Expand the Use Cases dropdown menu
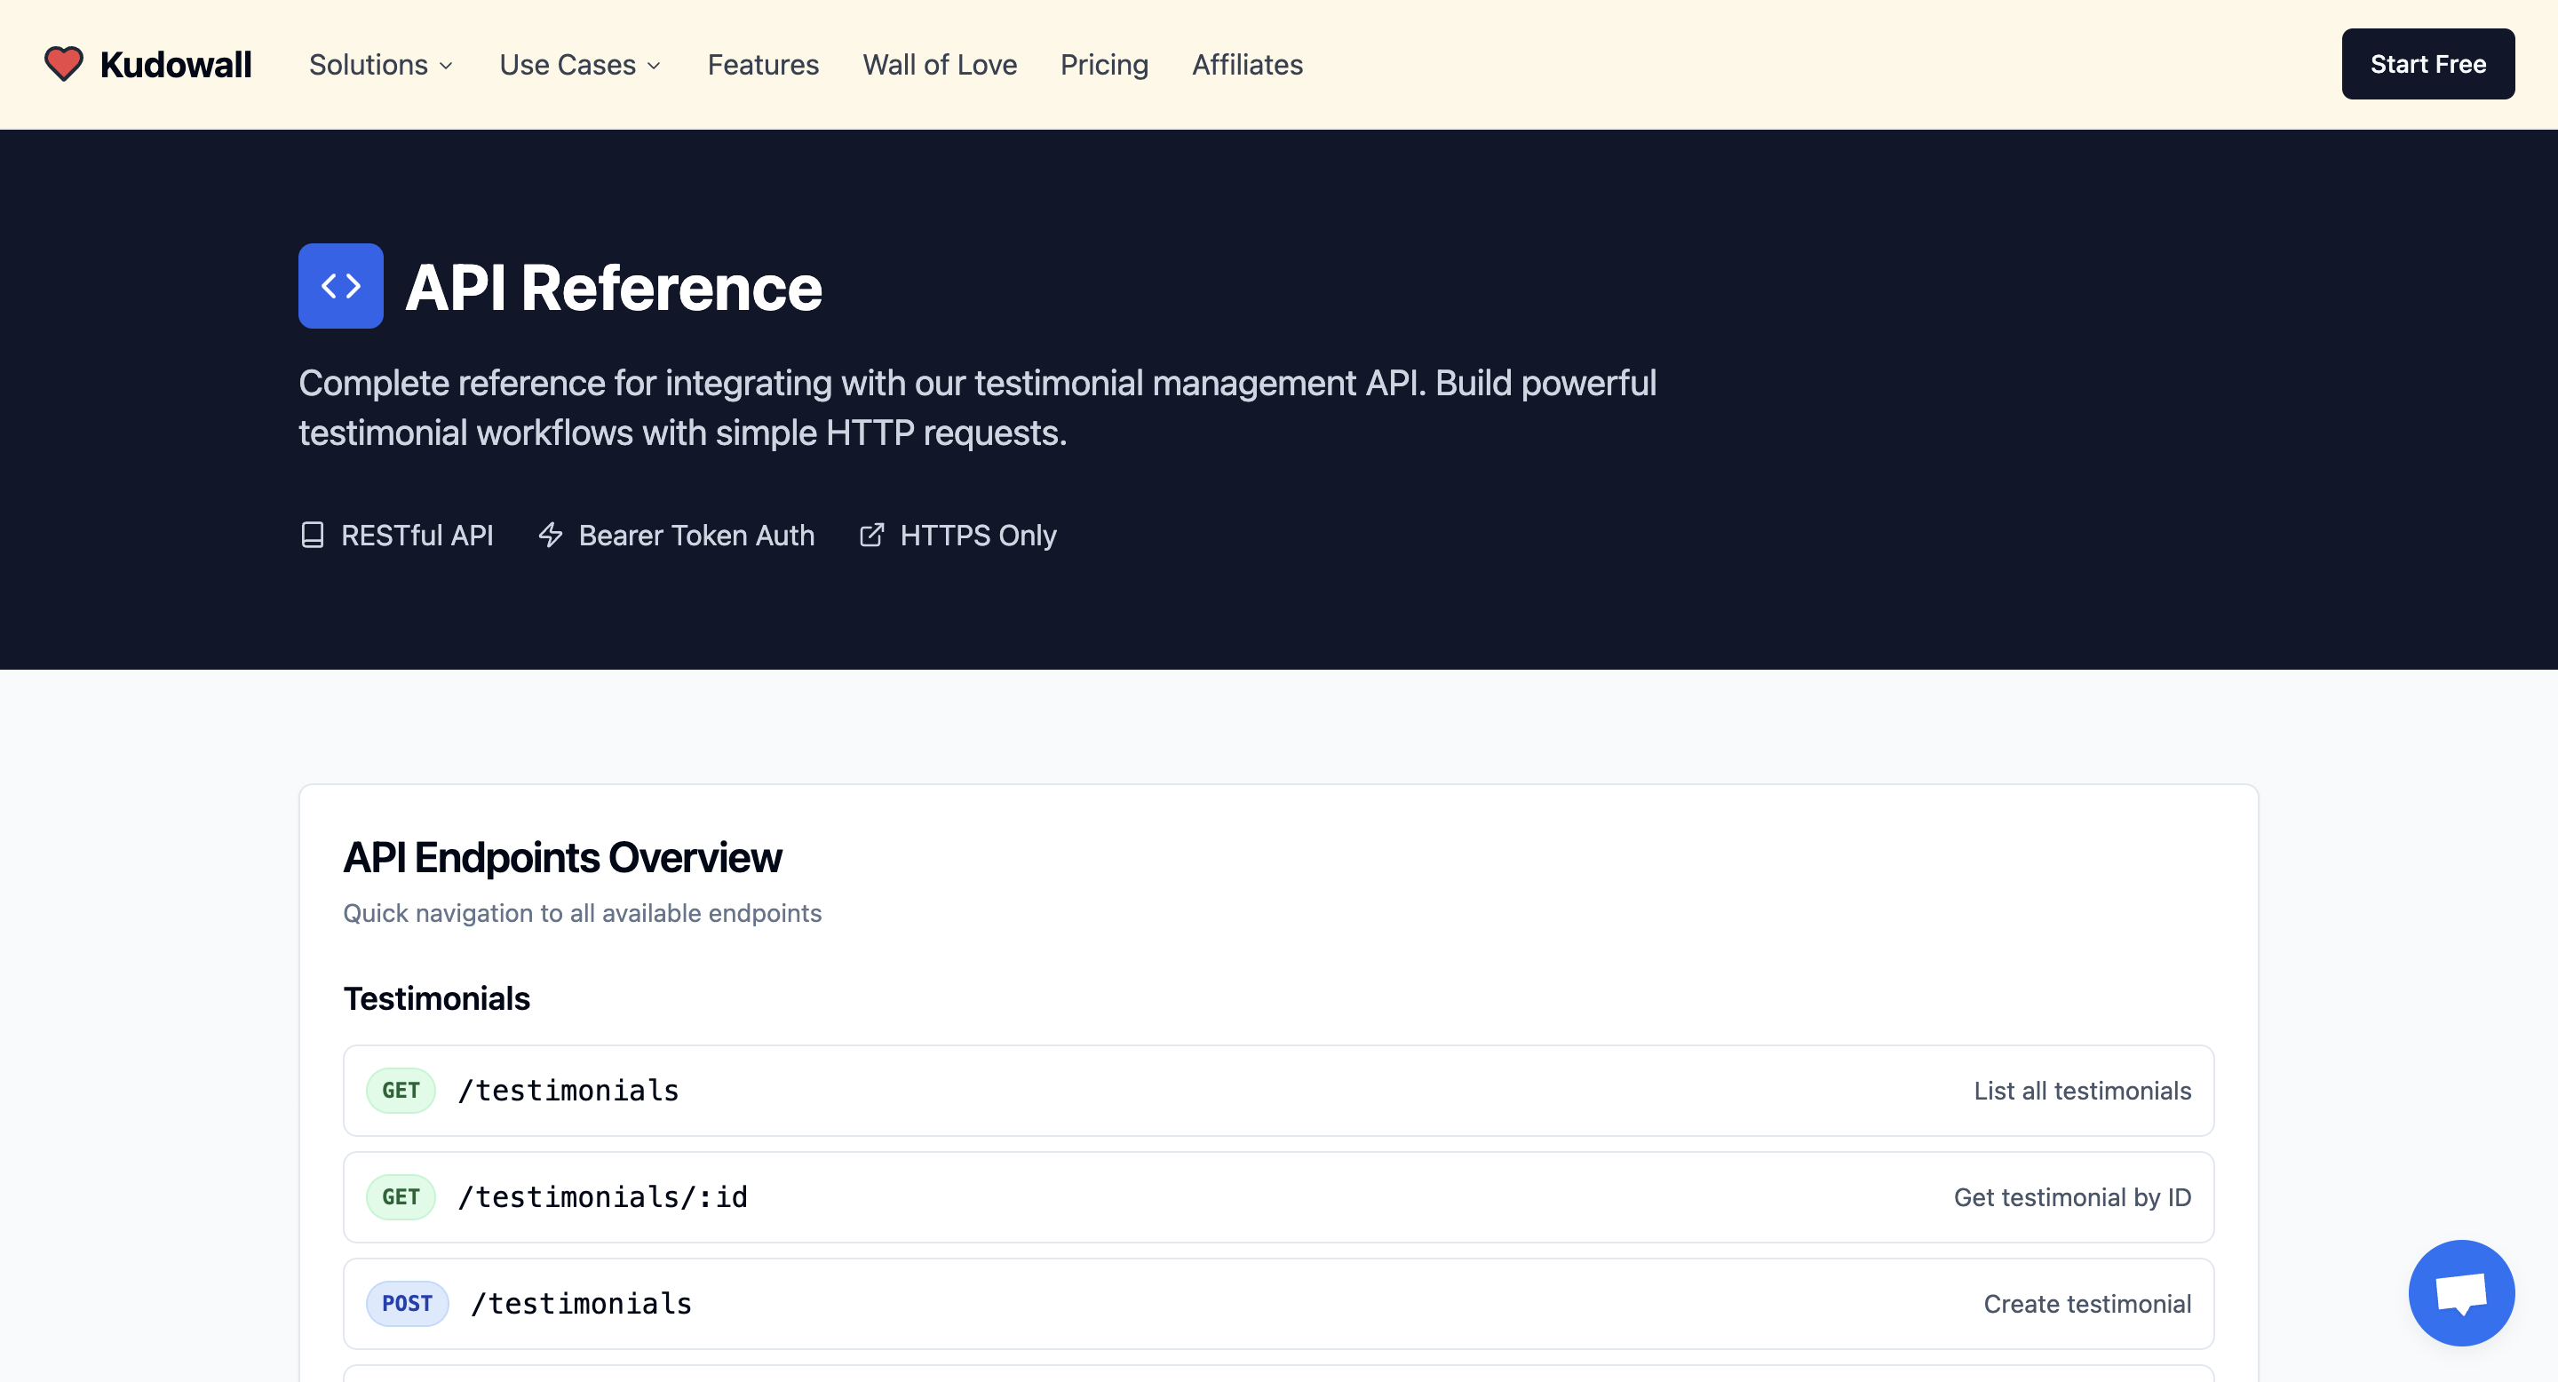This screenshot has height=1382, width=2558. click(581, 65)
